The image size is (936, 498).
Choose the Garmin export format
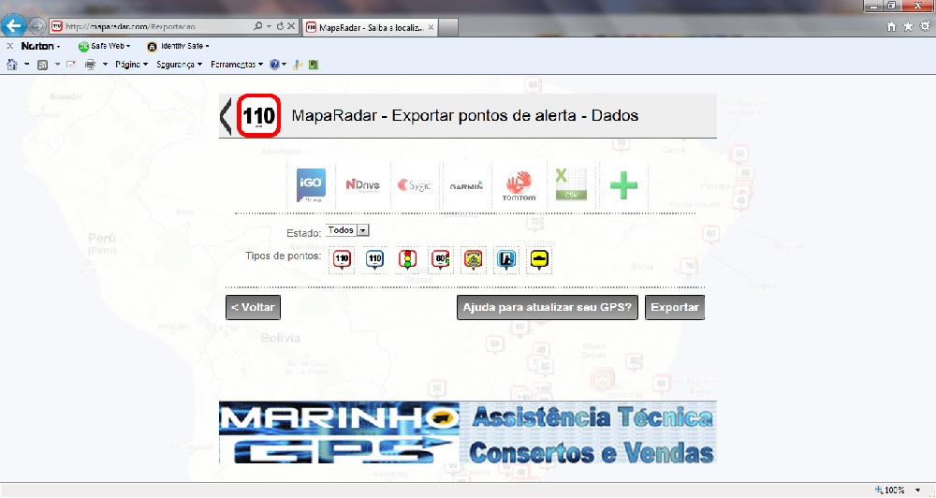[466, 186]
